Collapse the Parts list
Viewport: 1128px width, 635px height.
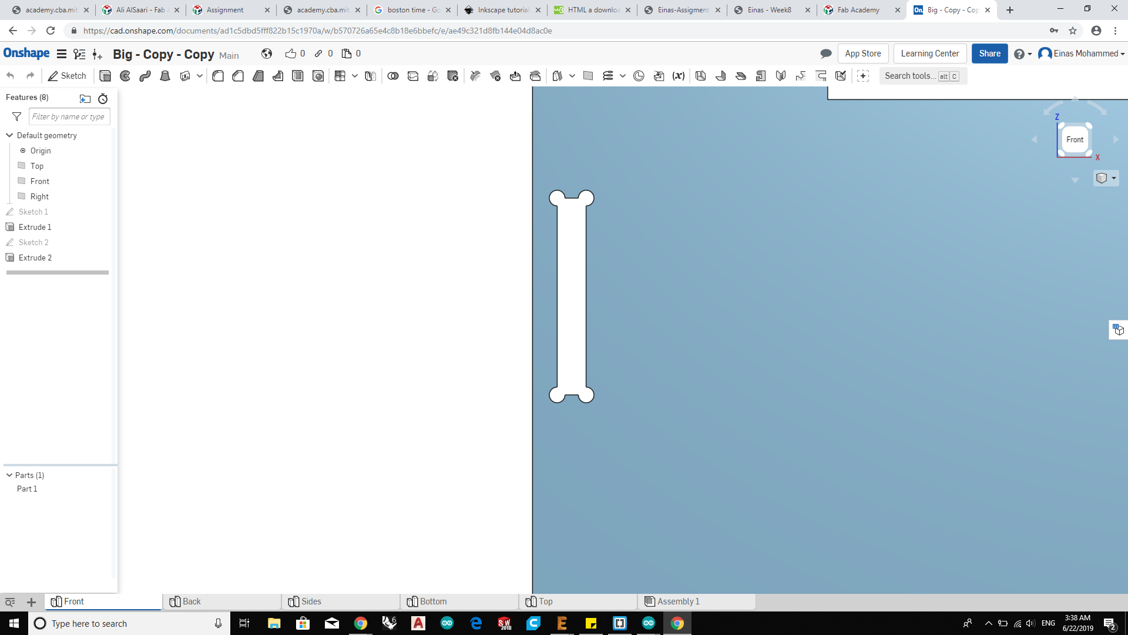pos(9,475)
